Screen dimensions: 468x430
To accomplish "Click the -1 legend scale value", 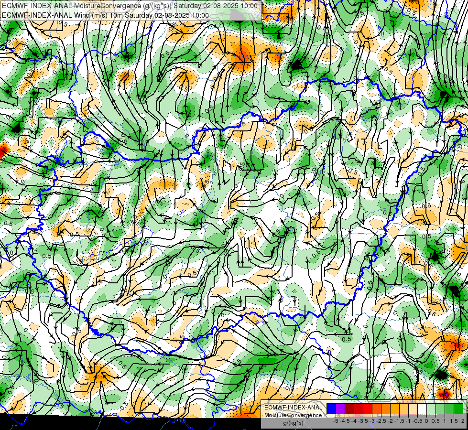I will point(408,421).
